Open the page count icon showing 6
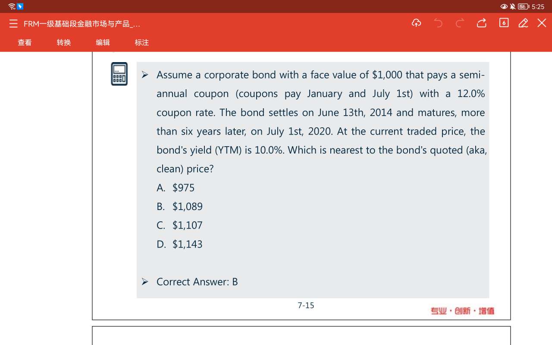552x345 pixels. coord(504,23)
